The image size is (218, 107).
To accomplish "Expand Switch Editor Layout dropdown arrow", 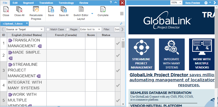I will tap(92, 14).
